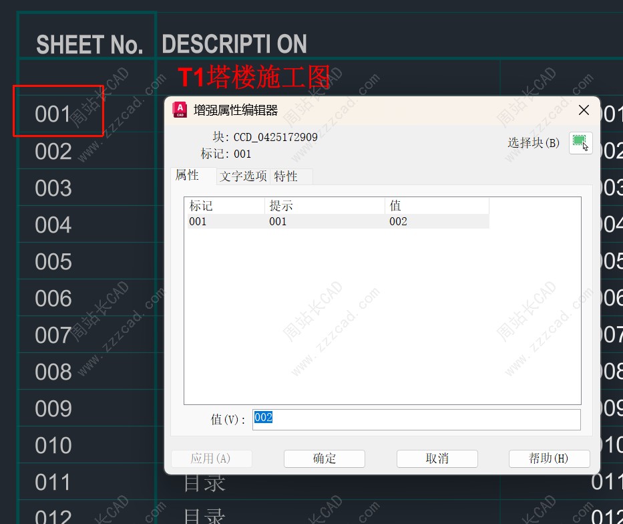Select sheet number 004 in left column
This screenshot has height=524, width=623.
53,225
